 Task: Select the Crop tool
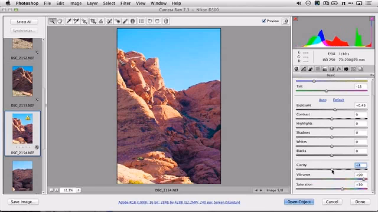click(x=93, y=21)
